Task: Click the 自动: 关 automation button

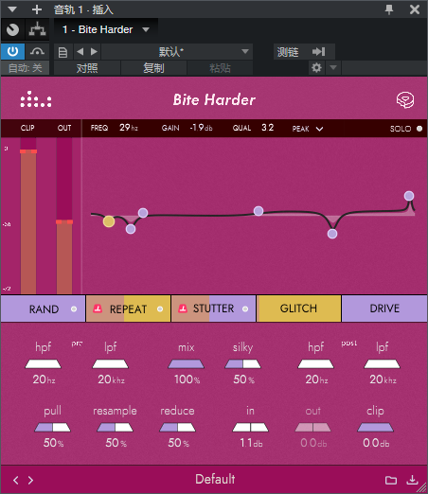Action: click(25, 68)
